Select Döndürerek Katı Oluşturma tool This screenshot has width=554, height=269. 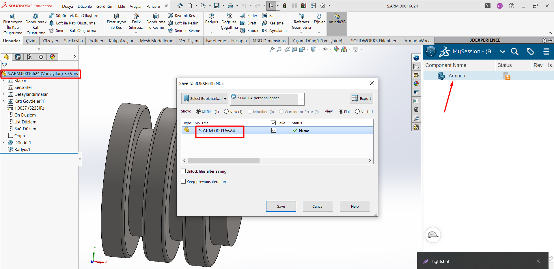pyautogui.click(x=36, y=24)
